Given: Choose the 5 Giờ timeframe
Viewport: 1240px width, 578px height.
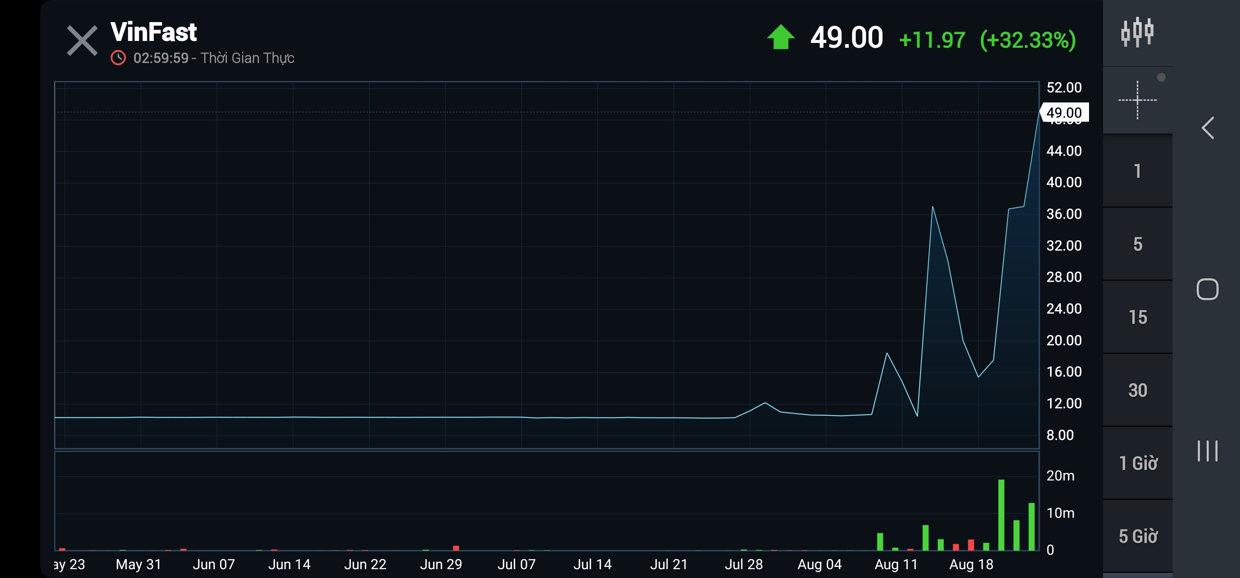Looking at the screenshot, I should [1137, 536].
